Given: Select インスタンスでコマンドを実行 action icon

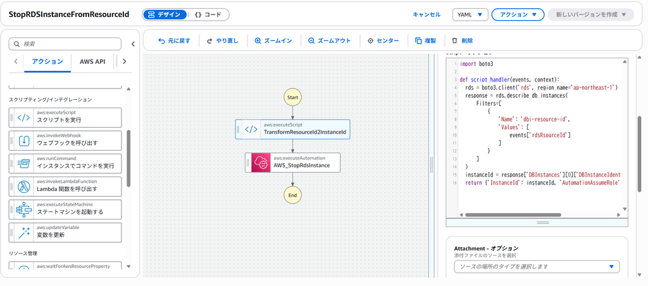Looking at the screenshot, I should [x=23, y=164].
